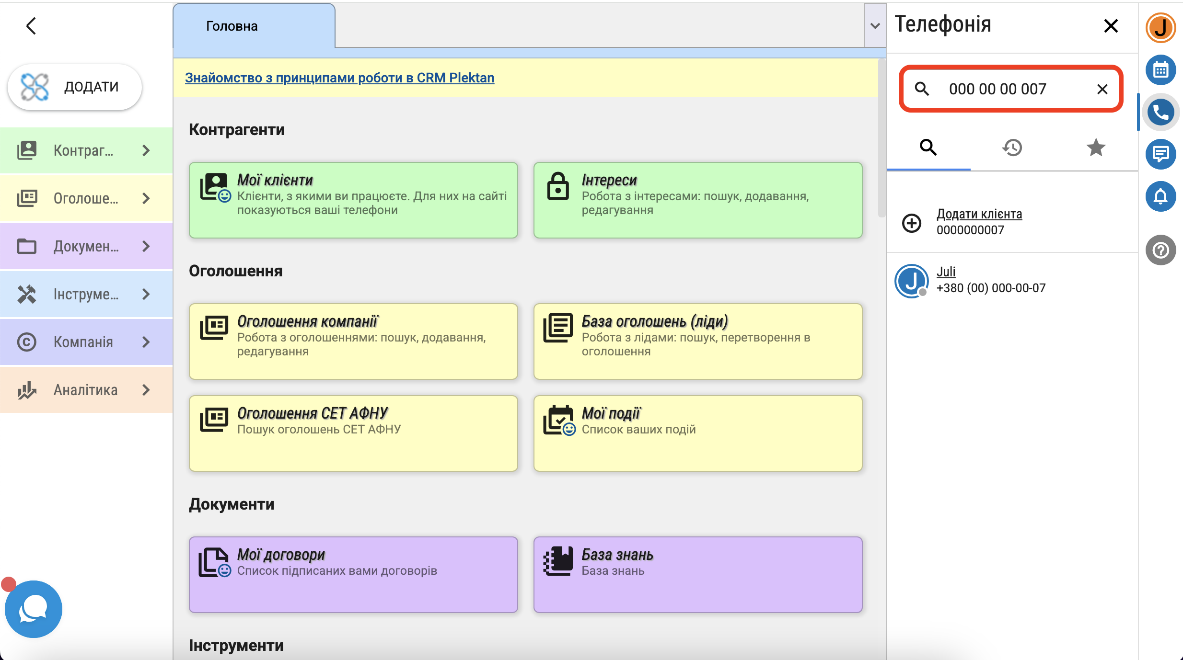Click the back arrow at top left
Screen dimensions: 1183x660
click(x=31, y=26)
